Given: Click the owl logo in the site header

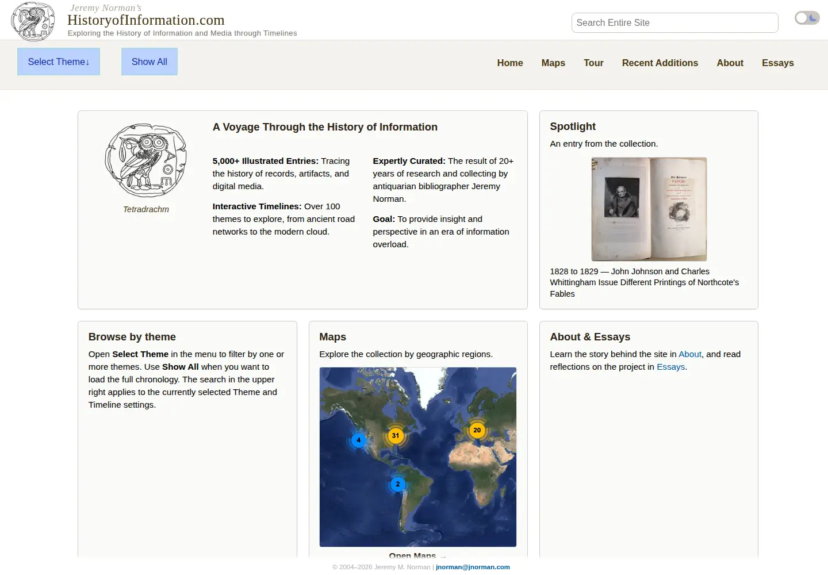Looking at the screenshot, I should (x=33, y=21).
